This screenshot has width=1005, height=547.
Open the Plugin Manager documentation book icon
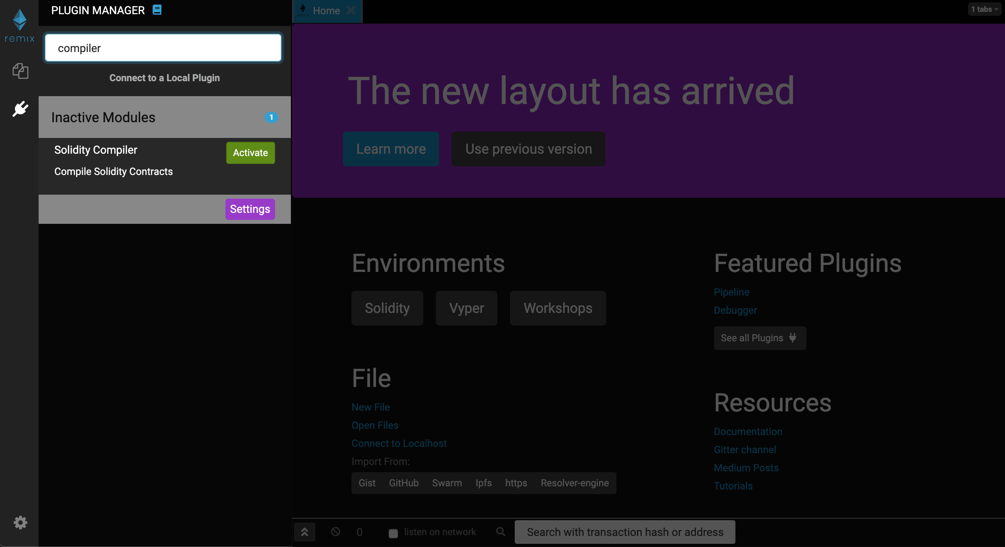tap(157, 10)
